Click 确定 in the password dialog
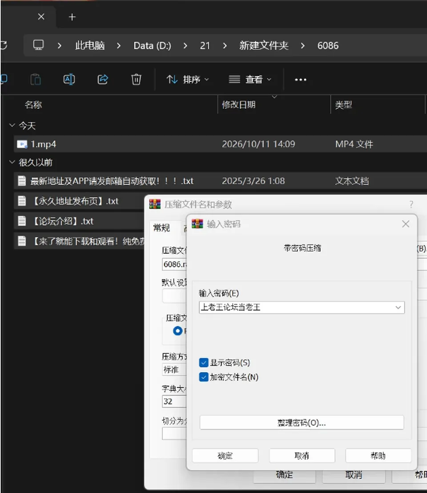This screenshot has width=427, height=493. tap(225, 456)
